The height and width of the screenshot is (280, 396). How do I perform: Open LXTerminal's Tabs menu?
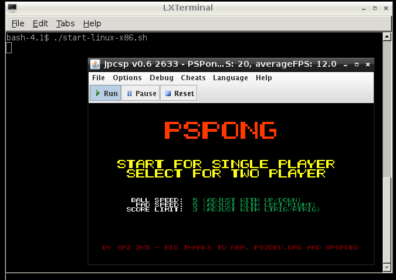pyautogui.click(x=65, y=23)
